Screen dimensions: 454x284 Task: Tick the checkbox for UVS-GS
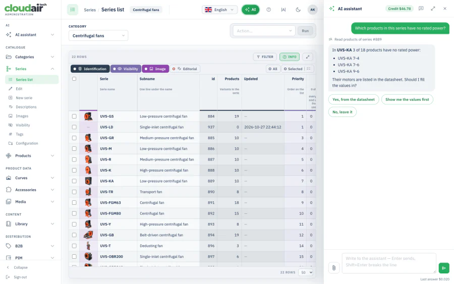click(74, 117)
